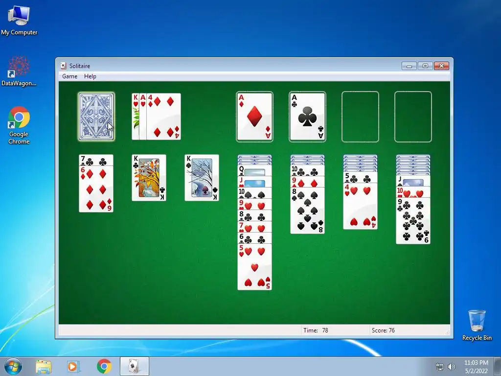
Task: Select the 9 of diamonds card
Action: (x=307, y=182)
